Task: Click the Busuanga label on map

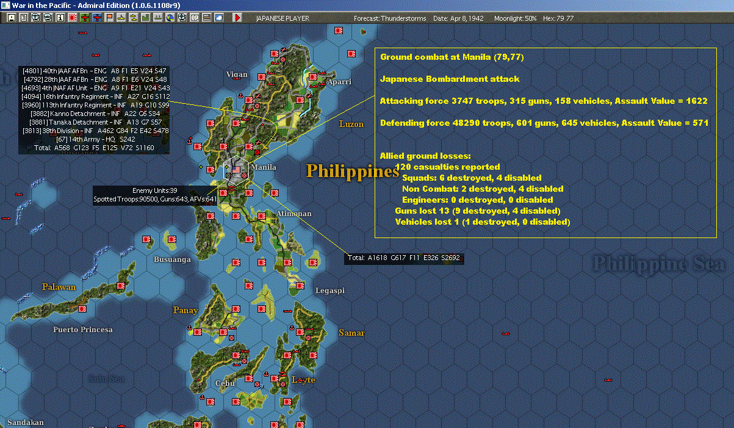Action: (172, 259)
